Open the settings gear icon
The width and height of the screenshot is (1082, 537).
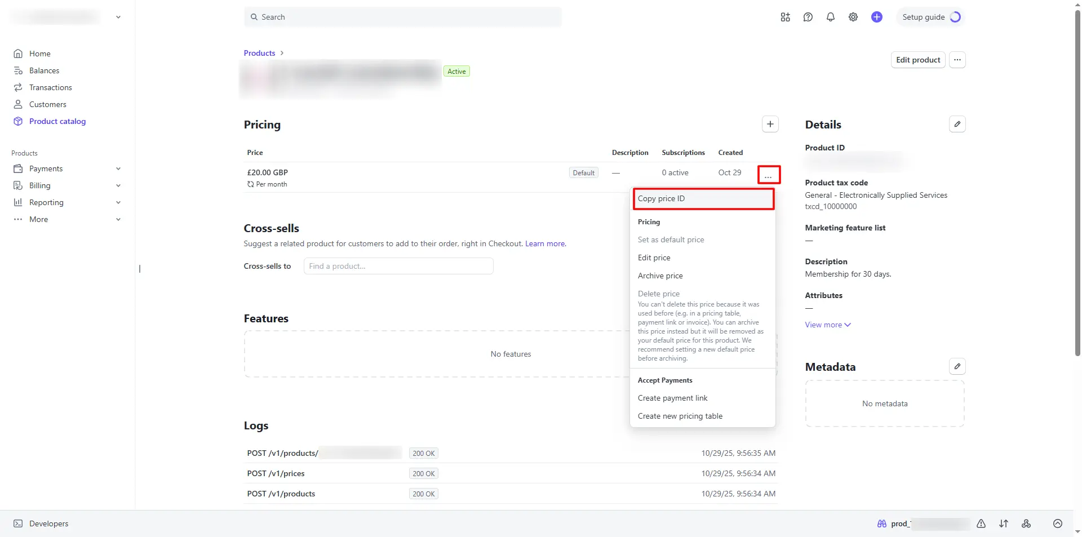click(853, 17)
